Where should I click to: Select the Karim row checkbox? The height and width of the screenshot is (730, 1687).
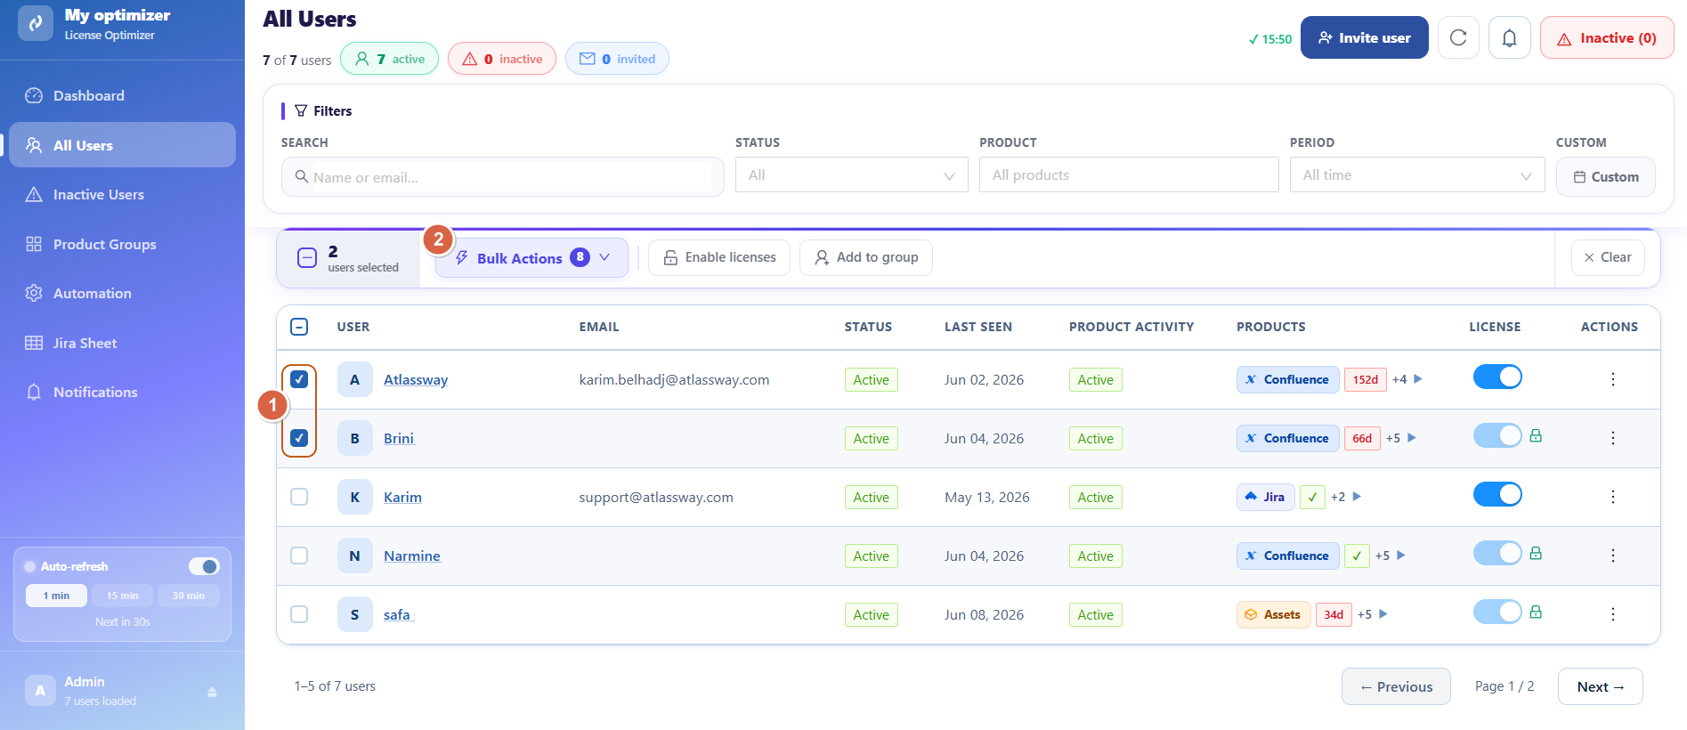click(x=299, y=497)
